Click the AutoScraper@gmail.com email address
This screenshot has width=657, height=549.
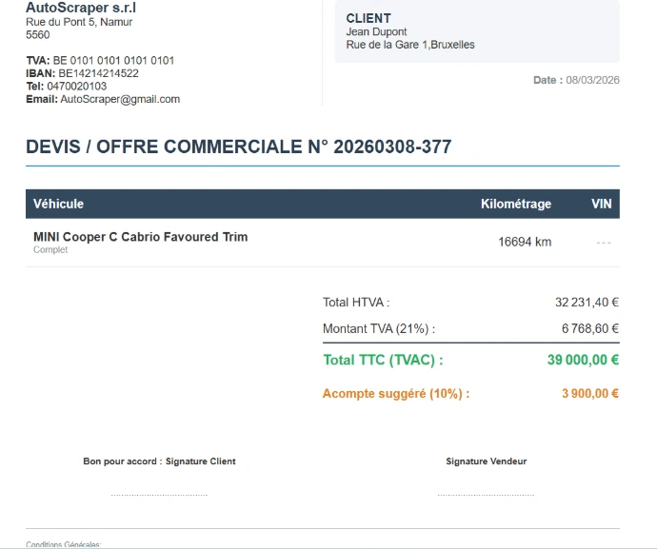click(119, 99)
